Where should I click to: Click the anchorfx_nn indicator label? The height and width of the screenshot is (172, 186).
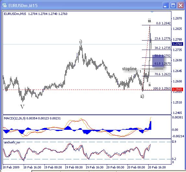coord(12,142)
